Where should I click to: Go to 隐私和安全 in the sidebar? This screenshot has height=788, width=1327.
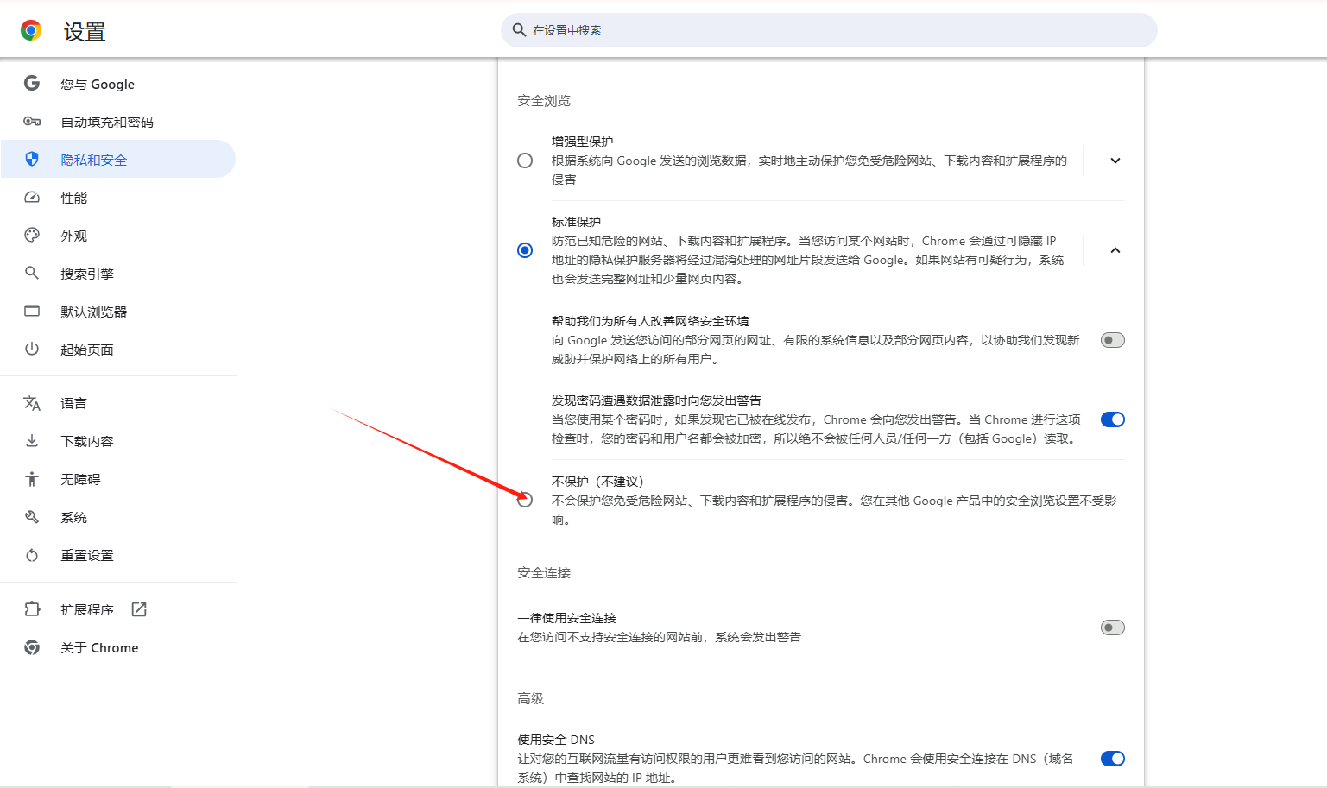(x=118, y=160)
